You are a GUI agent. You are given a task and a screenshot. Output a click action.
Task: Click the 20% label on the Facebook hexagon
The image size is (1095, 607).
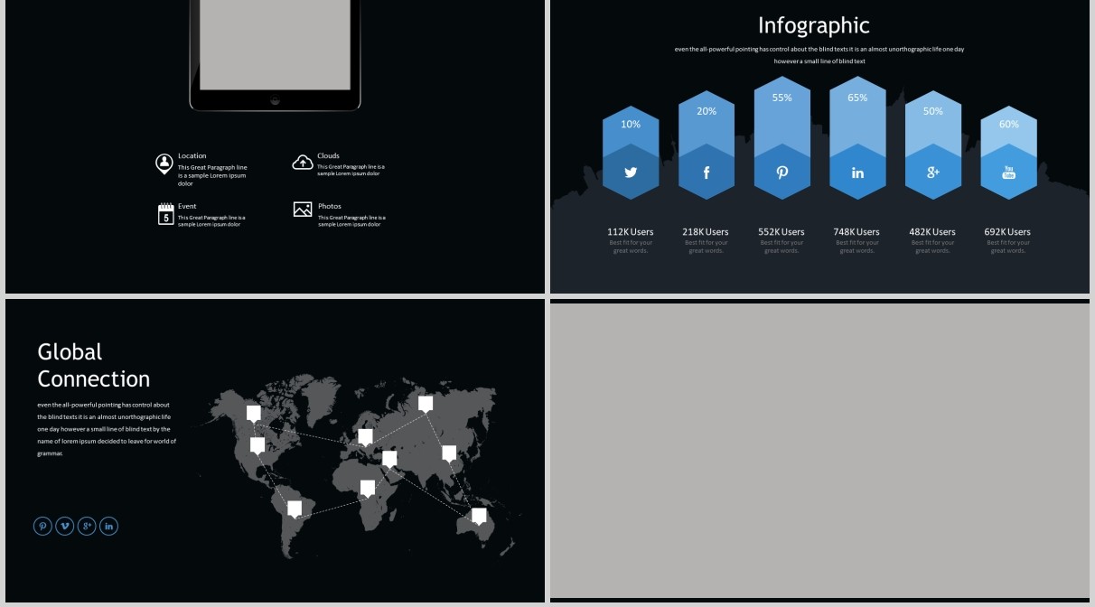(707, 111)
